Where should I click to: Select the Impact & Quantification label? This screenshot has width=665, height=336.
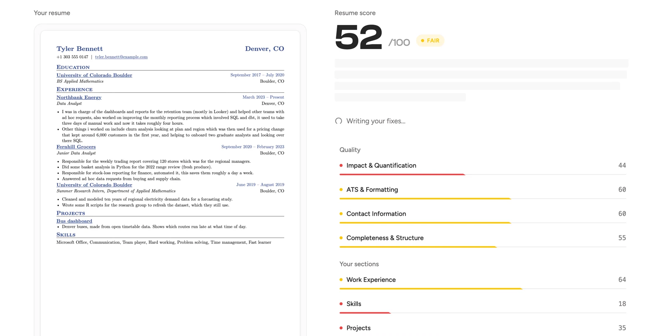point(381,166)
